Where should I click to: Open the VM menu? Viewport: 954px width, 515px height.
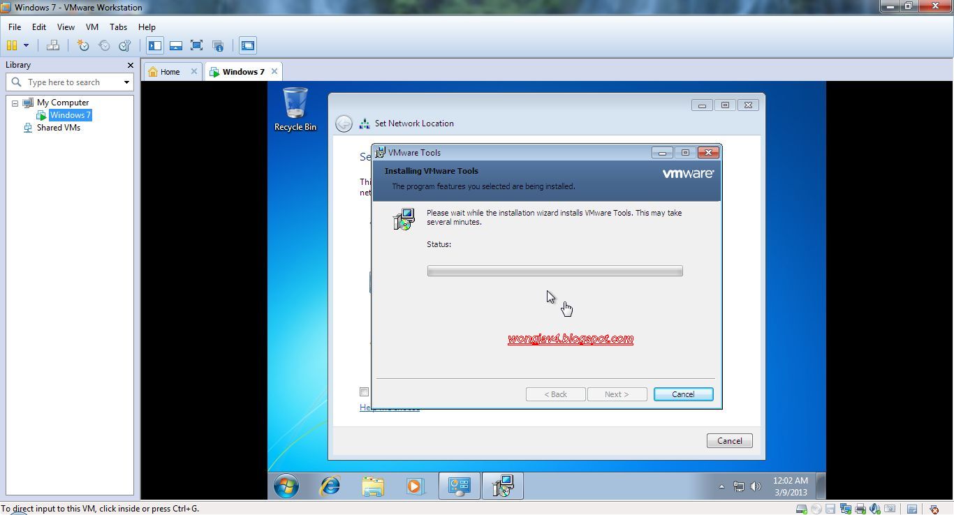(92, 27)
